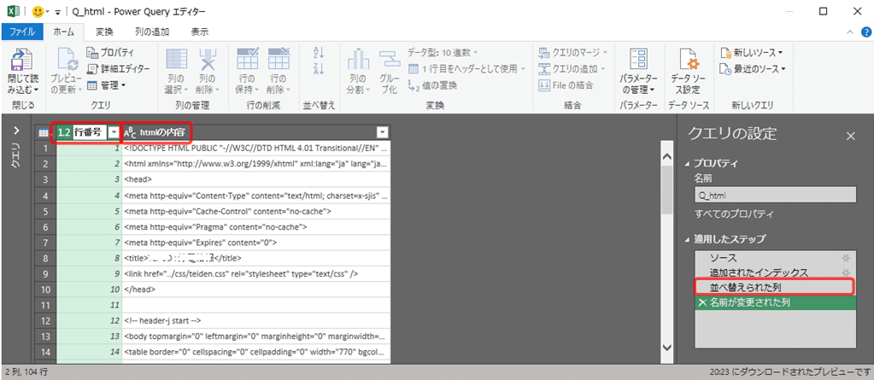Collapse the プロパティ section

(687, 164)
